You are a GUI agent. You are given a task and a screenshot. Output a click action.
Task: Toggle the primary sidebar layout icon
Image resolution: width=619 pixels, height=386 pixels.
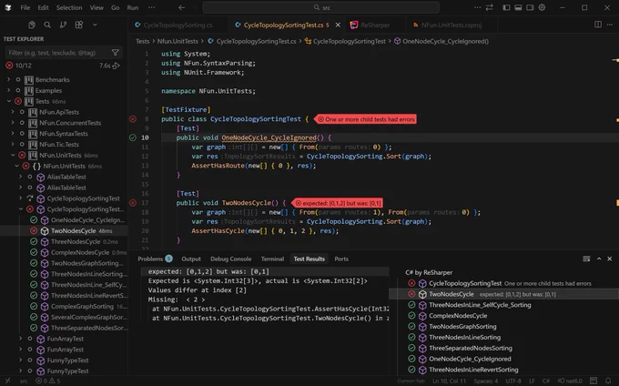[x=506, y=7]
